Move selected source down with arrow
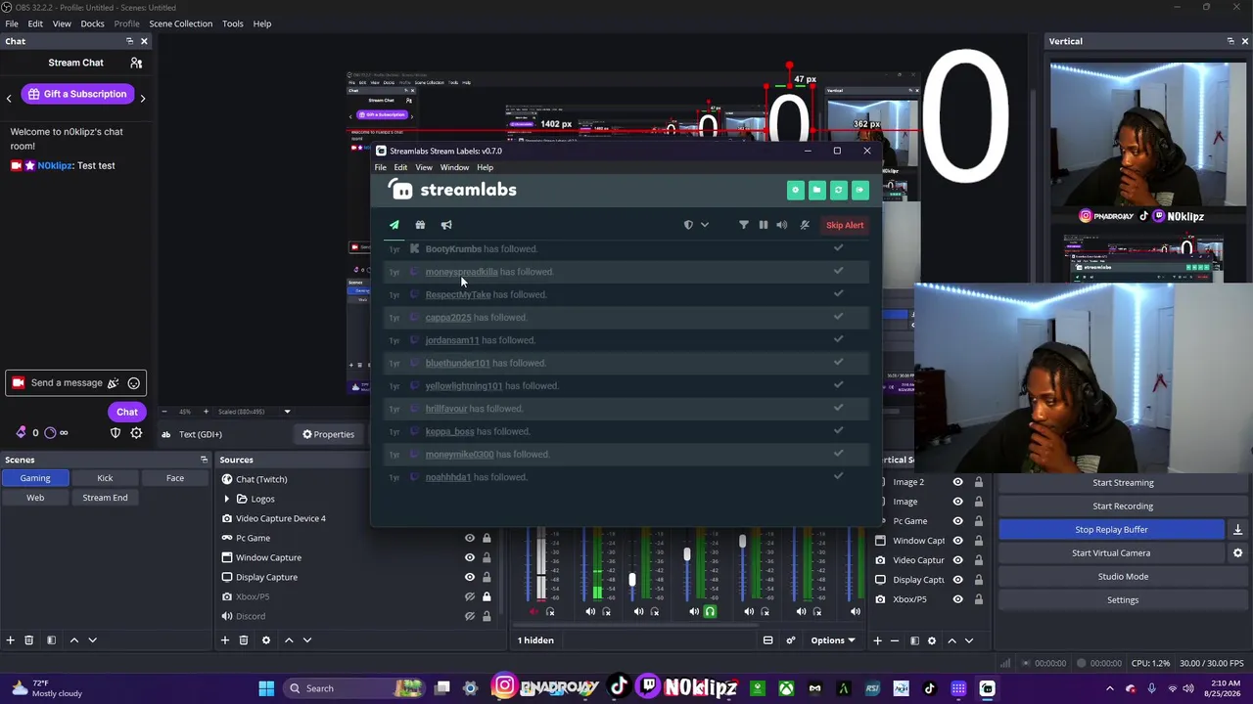The width and height of the screenshot is (1253, 704). coord(306,640)
